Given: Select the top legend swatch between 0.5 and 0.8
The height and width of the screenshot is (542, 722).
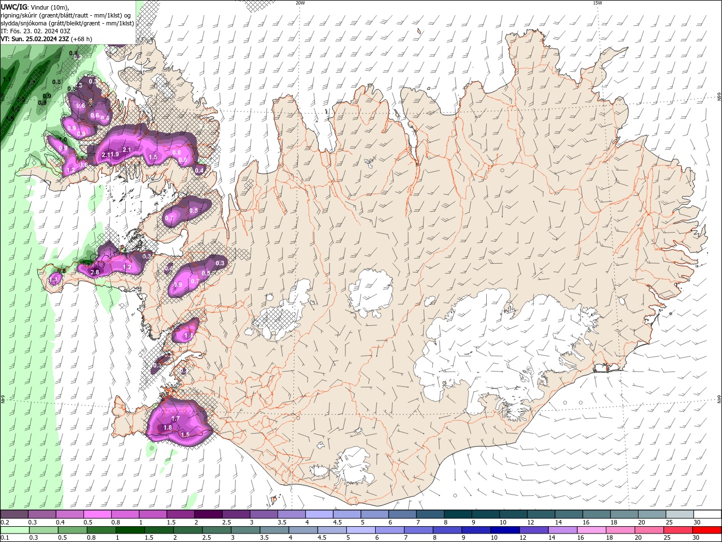Looking at the screenshot, I should point(98,515).
